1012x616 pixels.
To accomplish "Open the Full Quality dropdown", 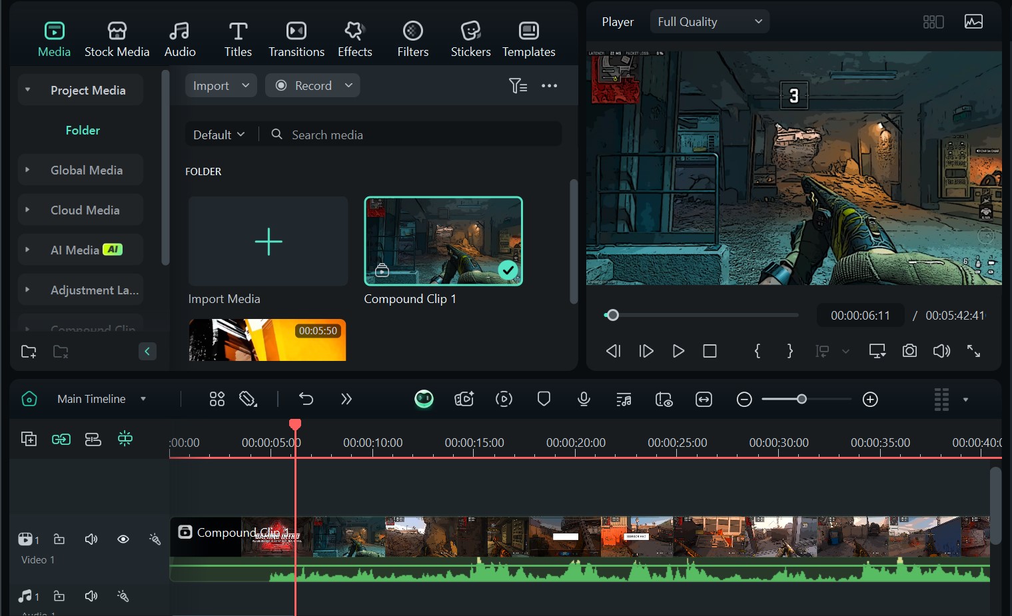I will pos(710,22).
